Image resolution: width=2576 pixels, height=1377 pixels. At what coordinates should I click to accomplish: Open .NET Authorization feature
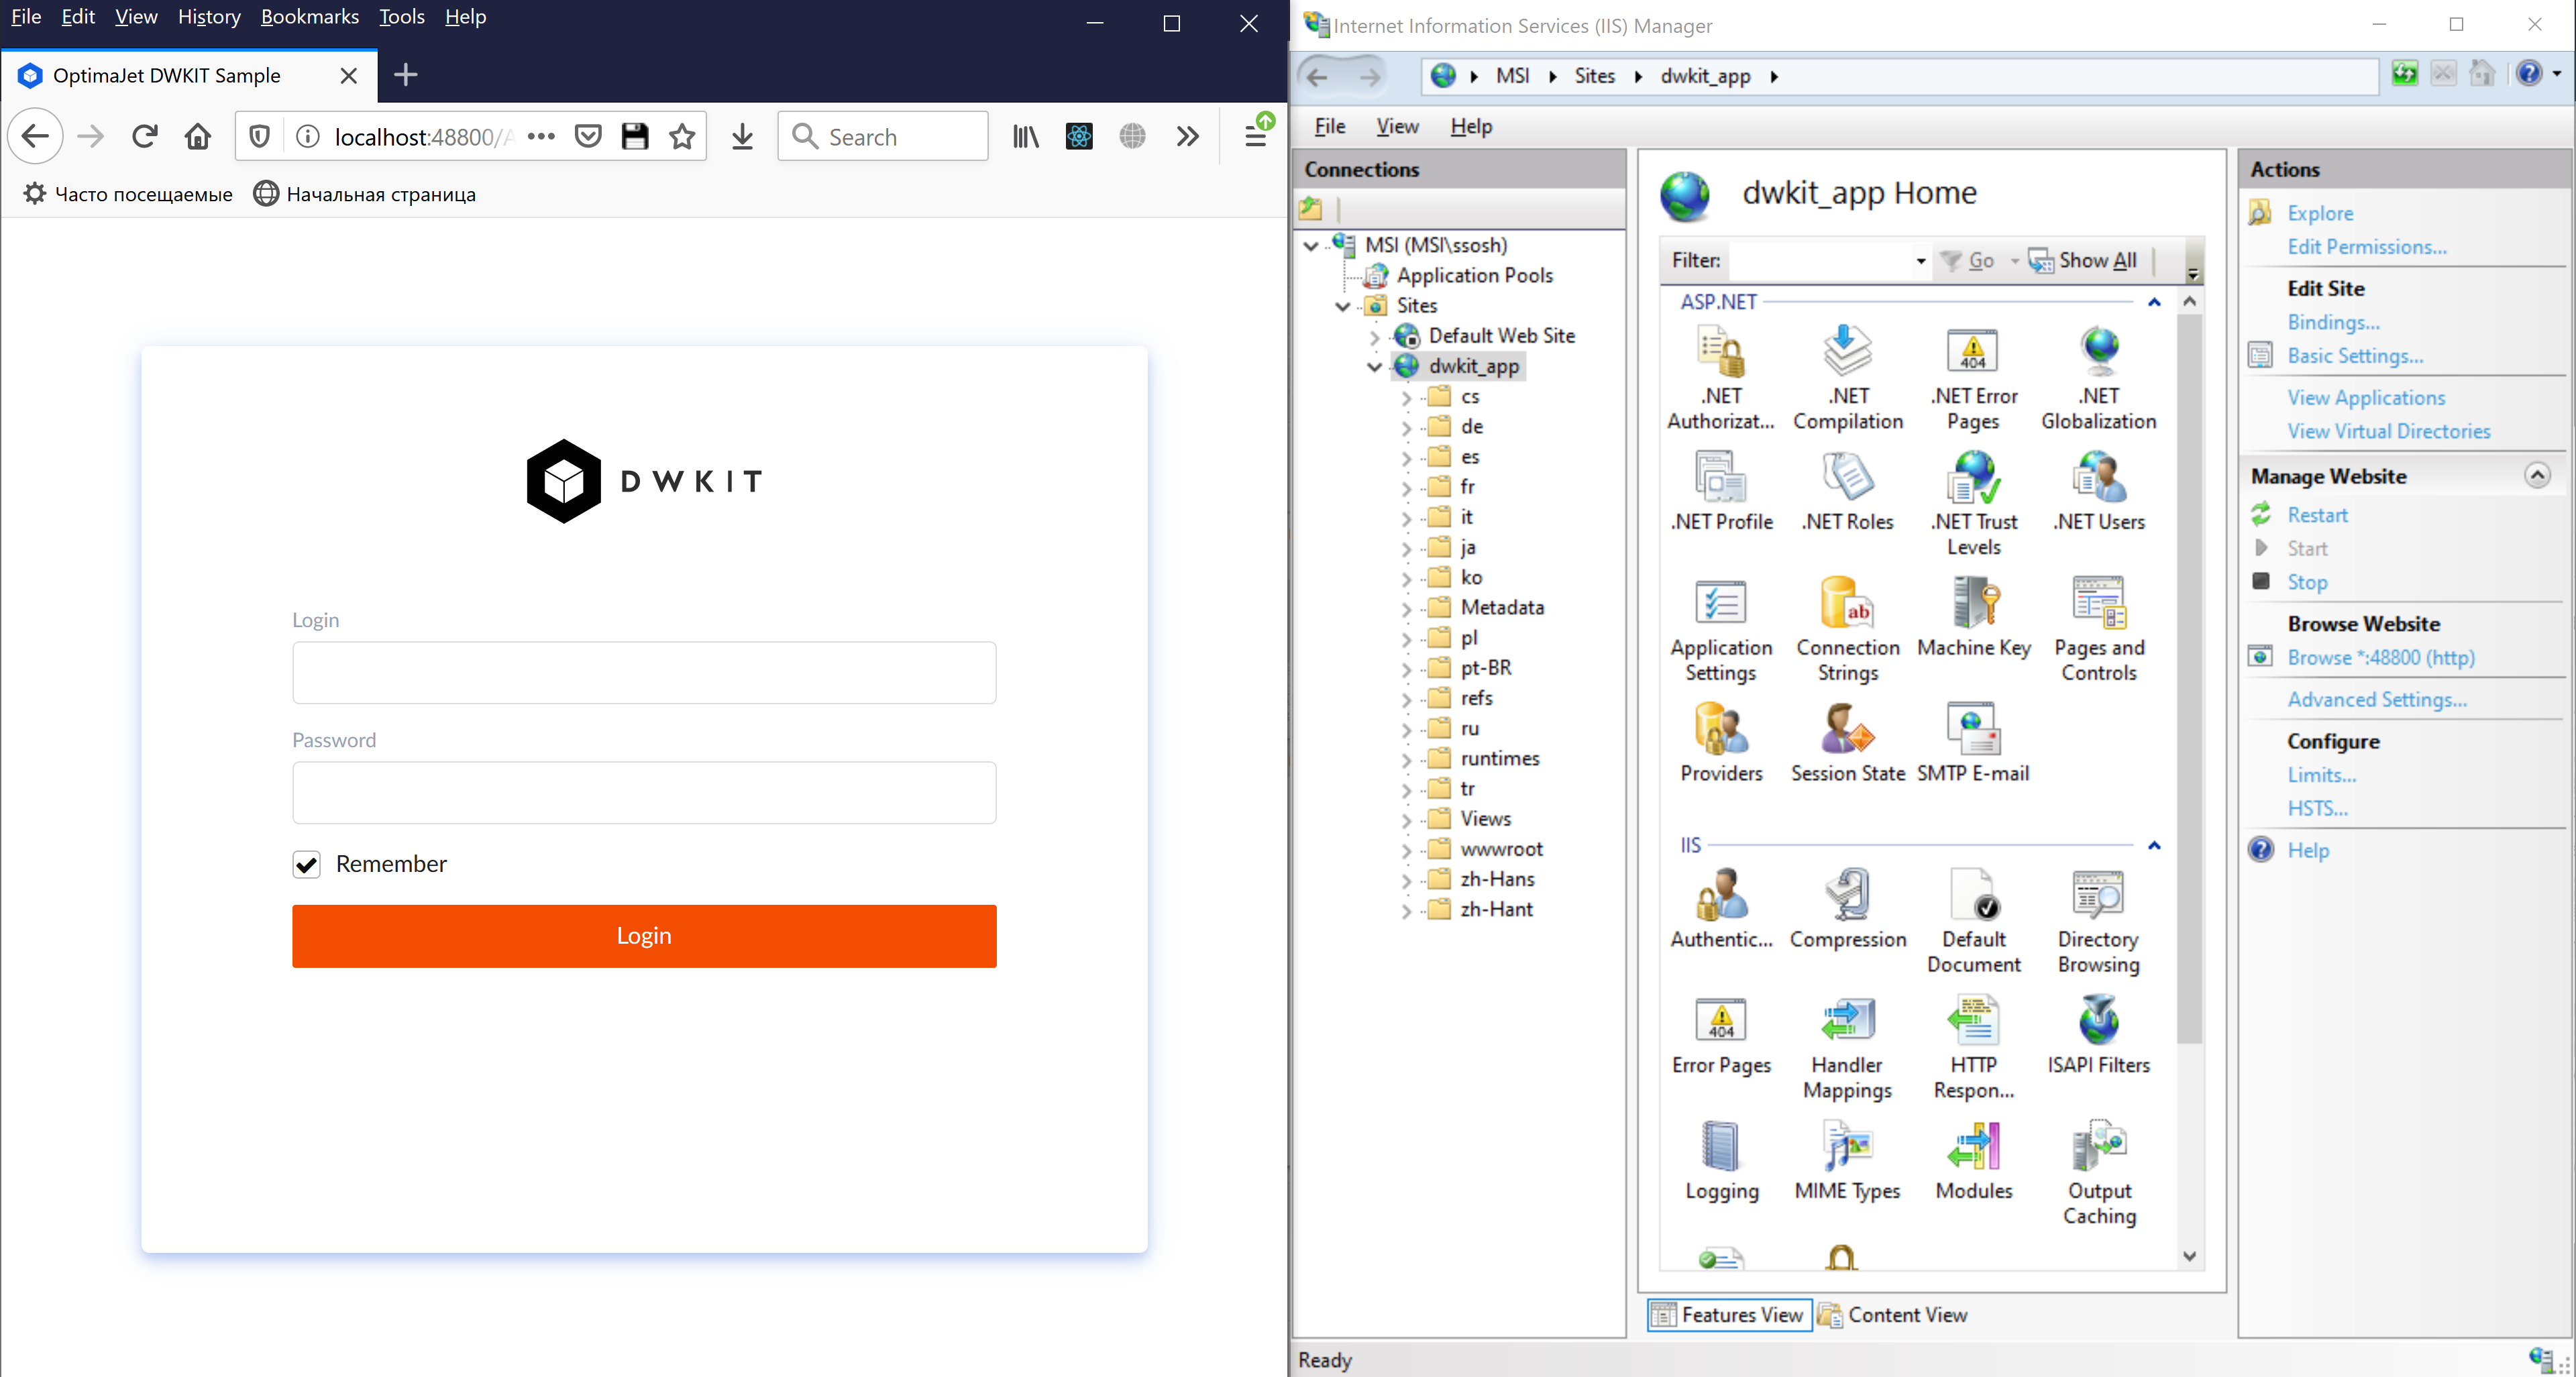[1721, 378]
